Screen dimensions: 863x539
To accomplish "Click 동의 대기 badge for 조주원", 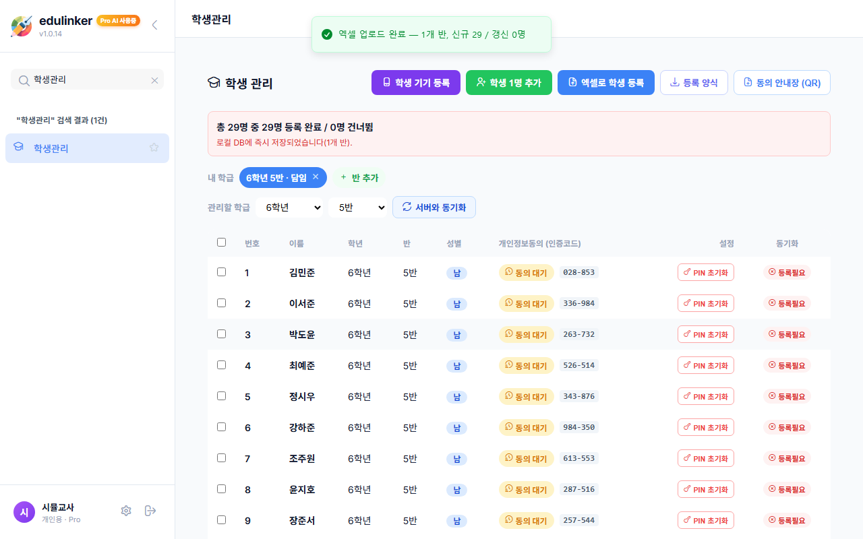I will [x=526, y=458].
